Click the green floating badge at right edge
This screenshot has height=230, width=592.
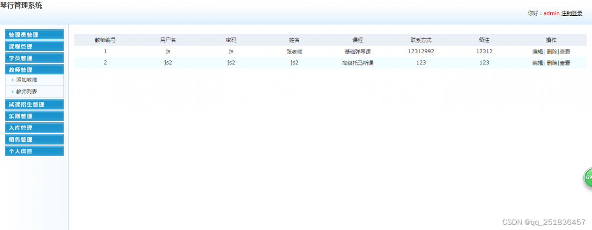click(x=588, y=177)
